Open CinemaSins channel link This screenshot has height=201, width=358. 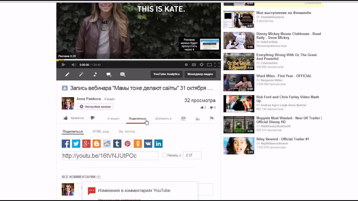pos(269,63)
